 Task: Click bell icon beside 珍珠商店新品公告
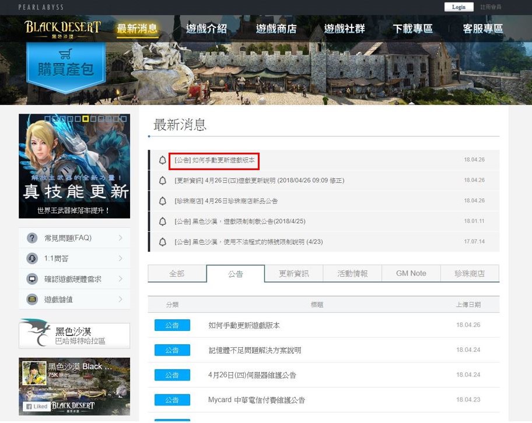[163, 201]
